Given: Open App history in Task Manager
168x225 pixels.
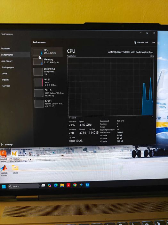Looking at the screenshot, I should click(x=7, y=61).
